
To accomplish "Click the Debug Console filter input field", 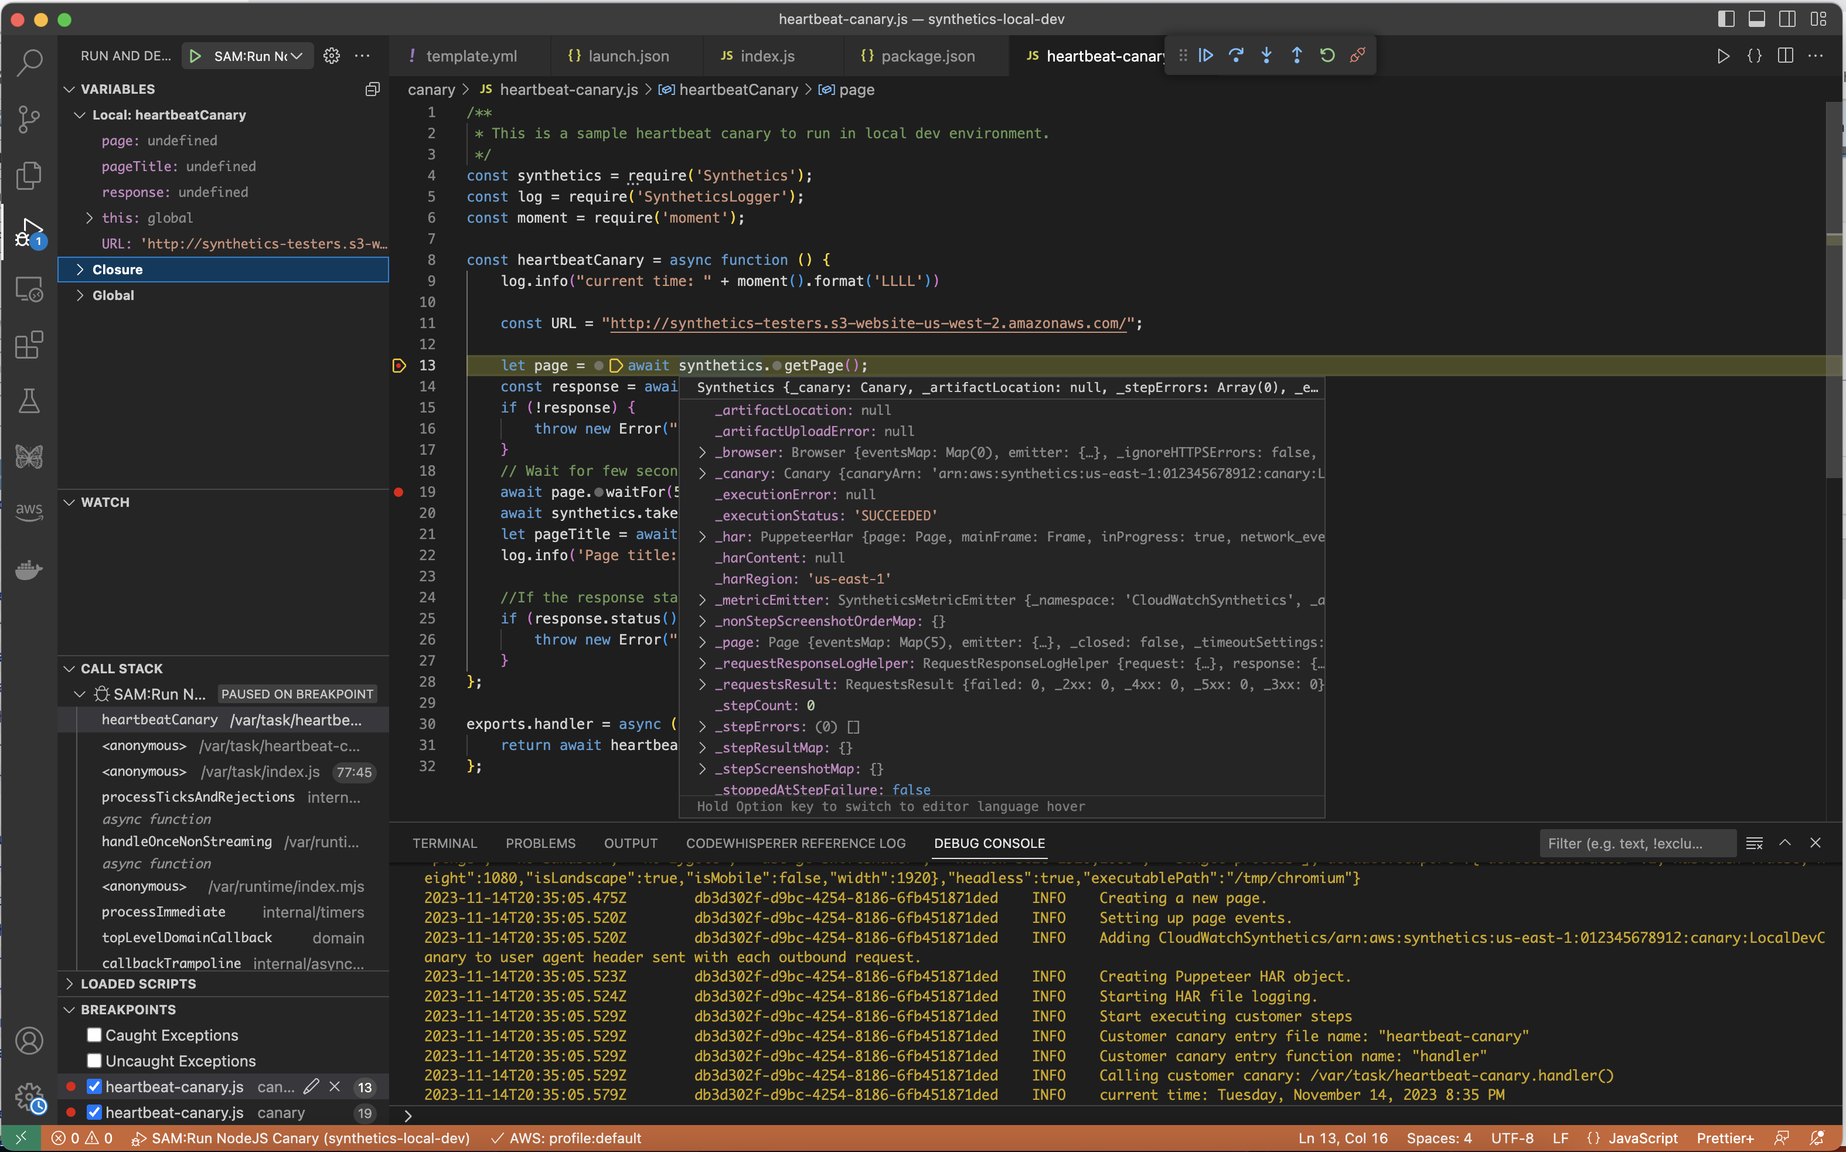I will pyautogui.click(x=1636, y=843).
